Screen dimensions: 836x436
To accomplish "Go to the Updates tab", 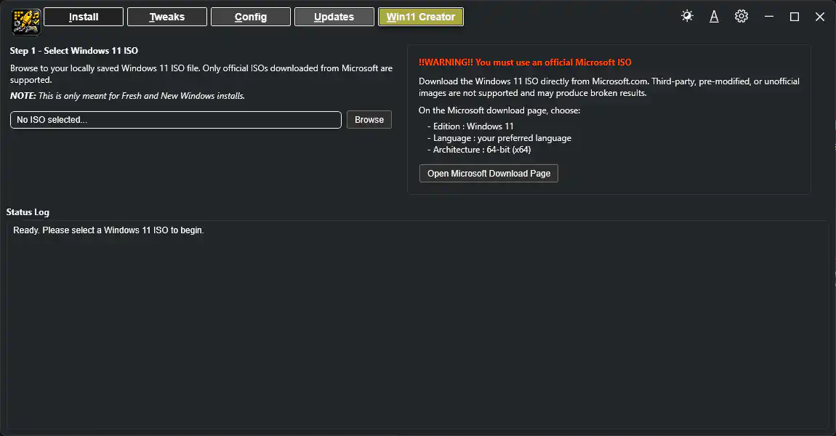I will pyautogui.click(x=334, y=17).
